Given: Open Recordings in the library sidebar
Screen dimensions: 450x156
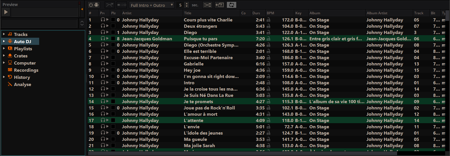Looking at the screenshot, I should click(x=26, y=70).
